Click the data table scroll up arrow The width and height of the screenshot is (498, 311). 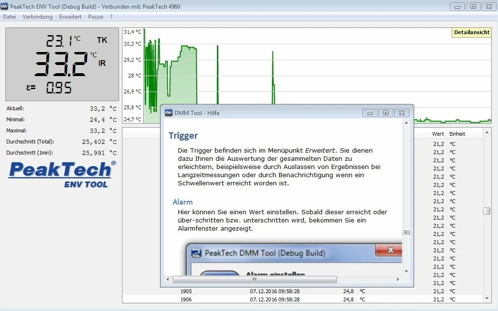486,132
